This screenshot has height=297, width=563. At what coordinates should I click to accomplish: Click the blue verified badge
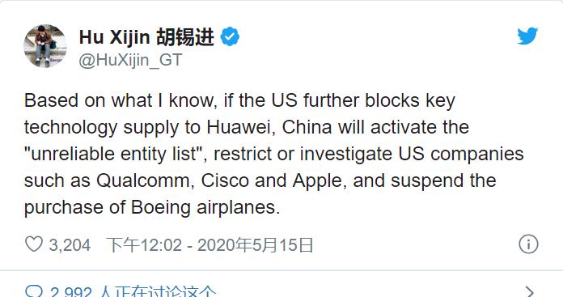(230, 36)
